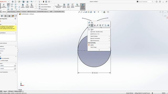Click the 100.00 length parameter field
Image resolution: width=168 pixels, height=94 pixels.
pos(7,66)
